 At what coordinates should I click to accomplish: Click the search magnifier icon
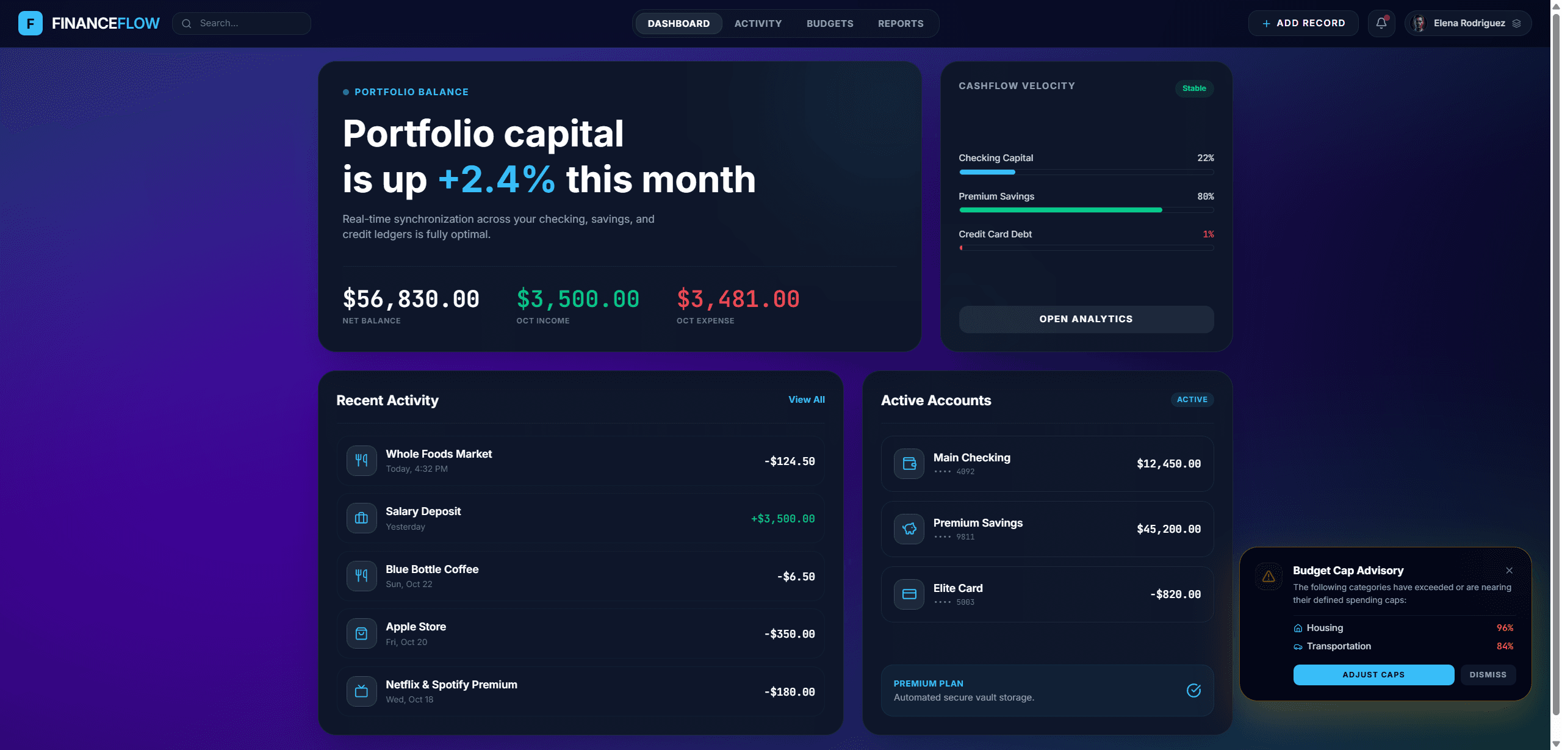[x=187, y=23]
